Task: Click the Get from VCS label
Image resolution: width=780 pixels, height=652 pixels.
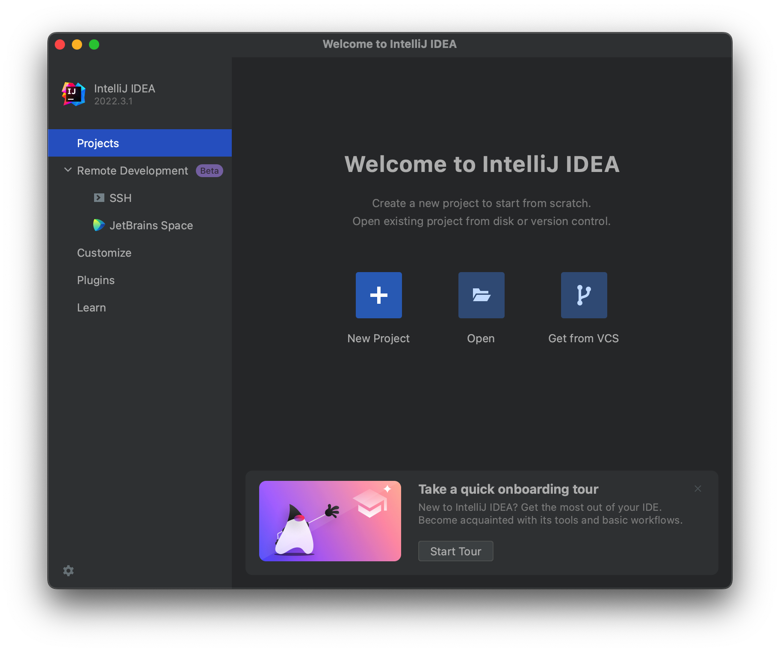Action: click(583, 338)
